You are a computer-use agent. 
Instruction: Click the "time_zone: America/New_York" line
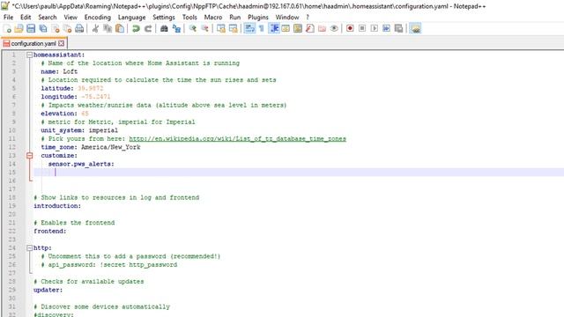point(90,147)
